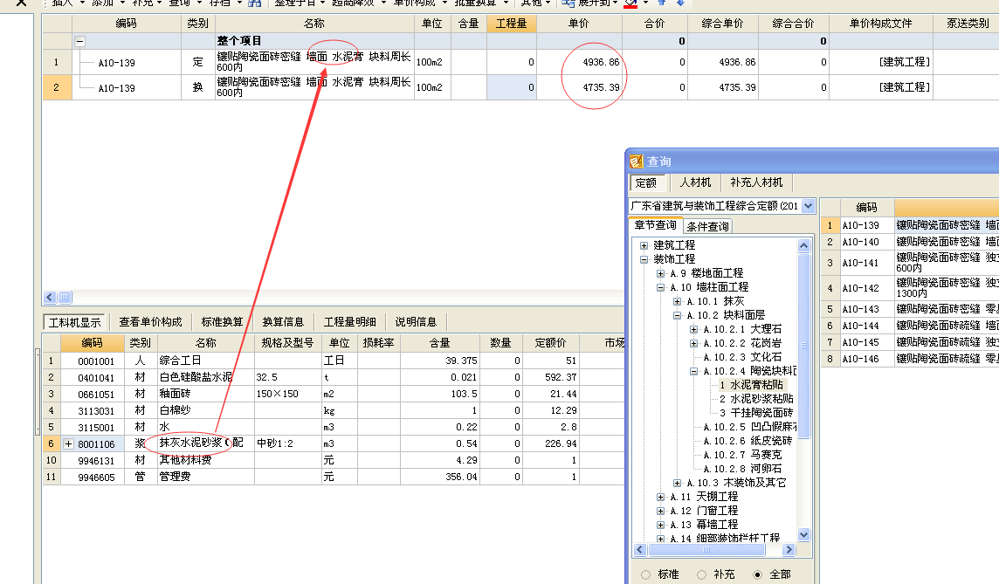Open the 补充人材机 tab
This screenshot has height=584, width=999.
756,182
